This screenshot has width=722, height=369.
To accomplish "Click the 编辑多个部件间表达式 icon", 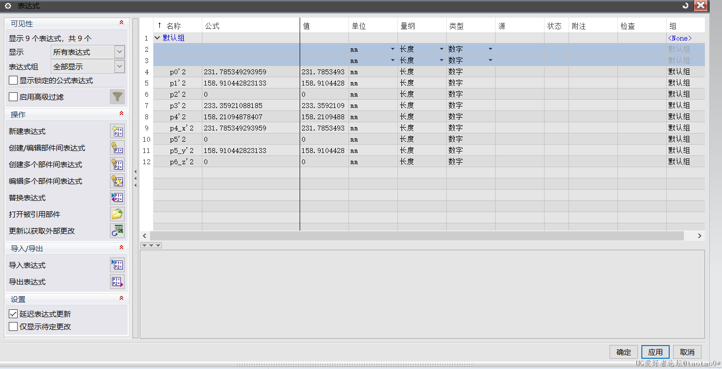I will tap(117, 181).
